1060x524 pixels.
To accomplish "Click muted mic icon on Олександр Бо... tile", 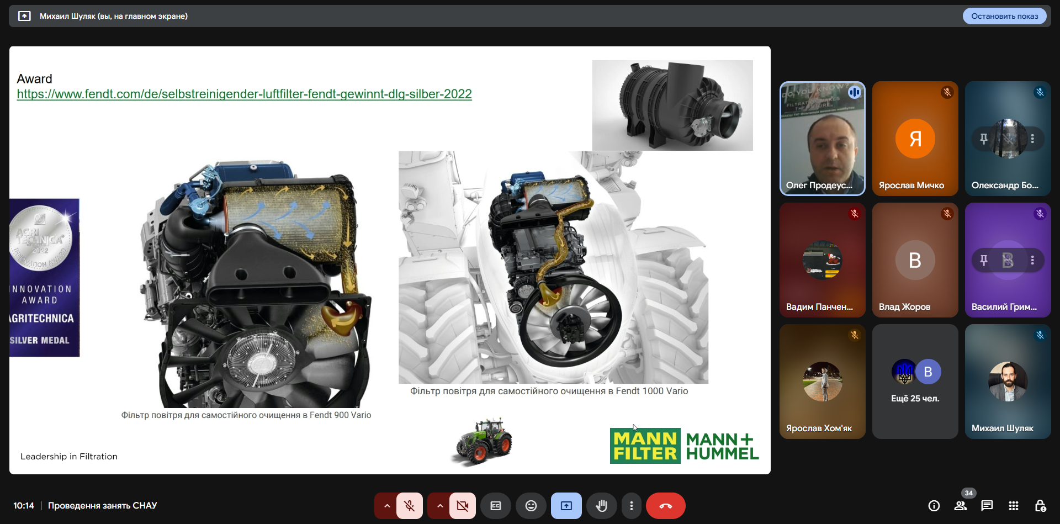I will click(1040, 92).
